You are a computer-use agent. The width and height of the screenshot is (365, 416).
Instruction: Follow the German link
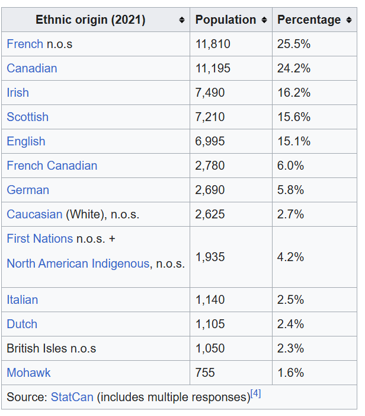28,190
